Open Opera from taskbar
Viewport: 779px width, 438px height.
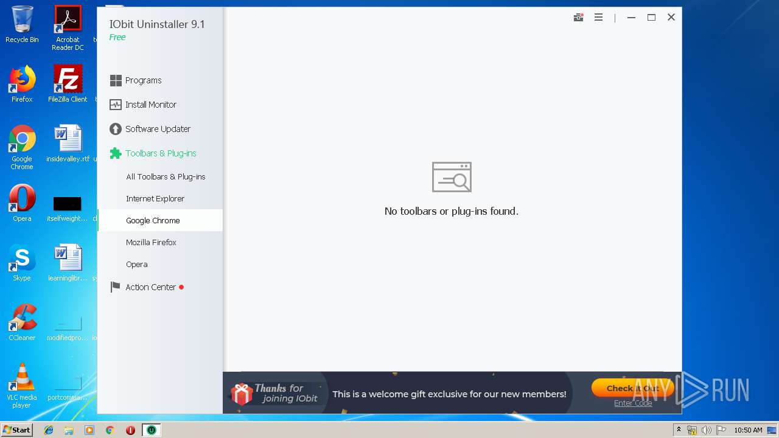130,430
